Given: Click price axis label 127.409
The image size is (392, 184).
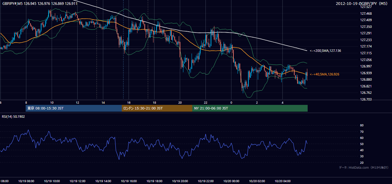Looking at the screenshot, I should pos(366,20).
